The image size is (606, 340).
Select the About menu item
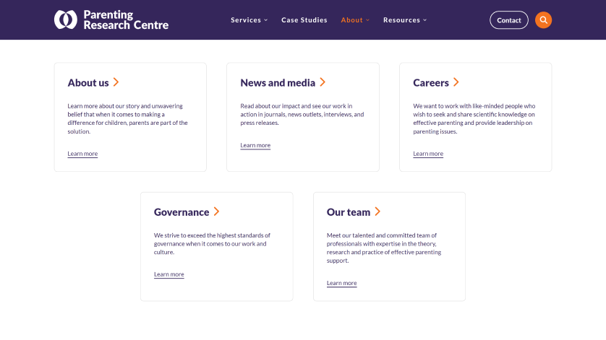pos(351,20)
